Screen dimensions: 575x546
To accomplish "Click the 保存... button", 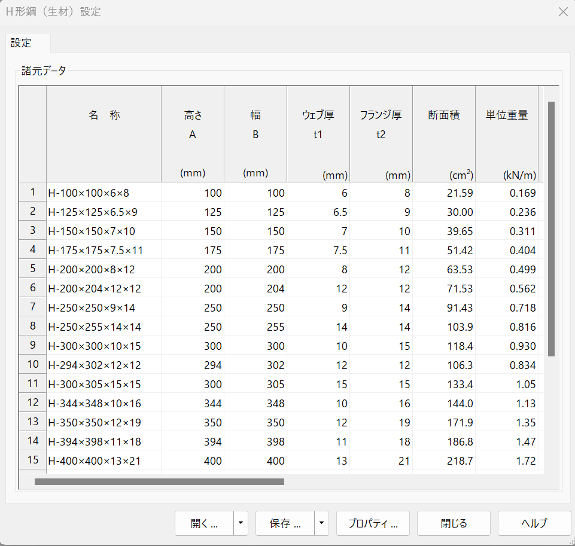I will 285,523.
